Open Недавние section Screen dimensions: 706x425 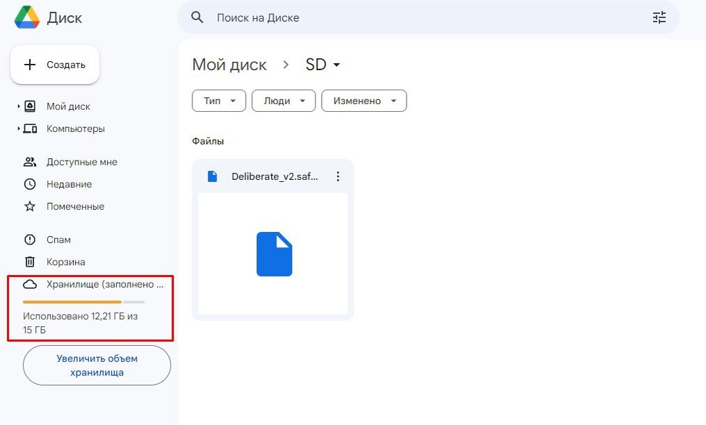coord(69,184)
